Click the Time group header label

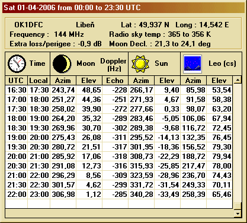tap(37, 63)
